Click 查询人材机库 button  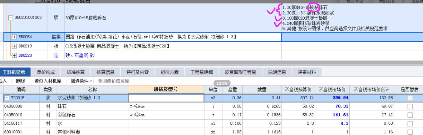[x=48, y=81]
